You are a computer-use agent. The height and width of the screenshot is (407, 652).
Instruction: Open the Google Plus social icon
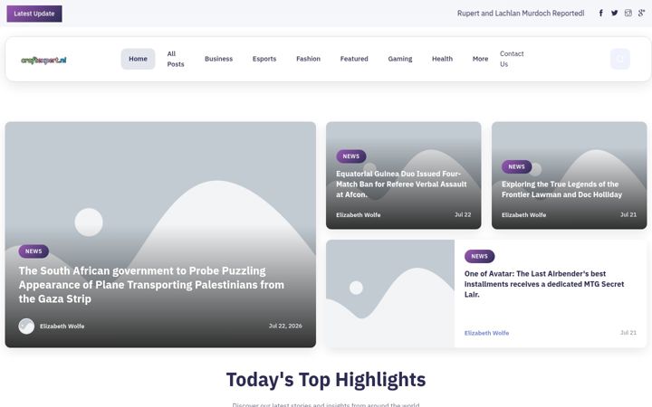click(x=642, y=14)
